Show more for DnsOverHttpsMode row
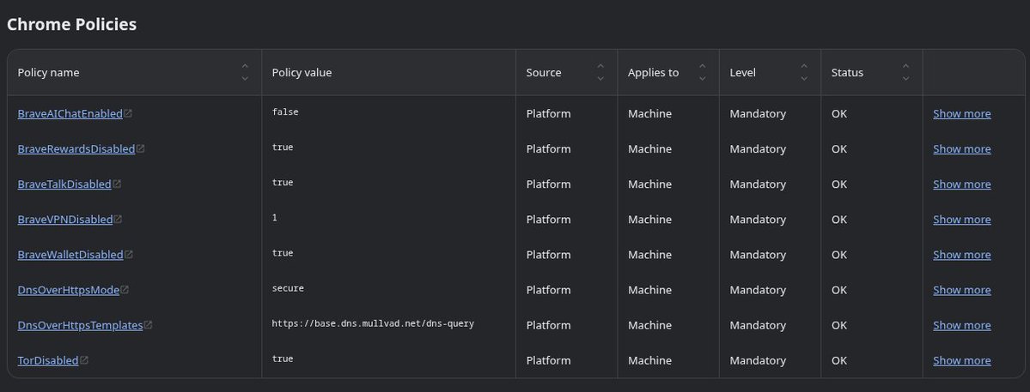Screen dimensions: 1030x392 click(x=961, y=290)
